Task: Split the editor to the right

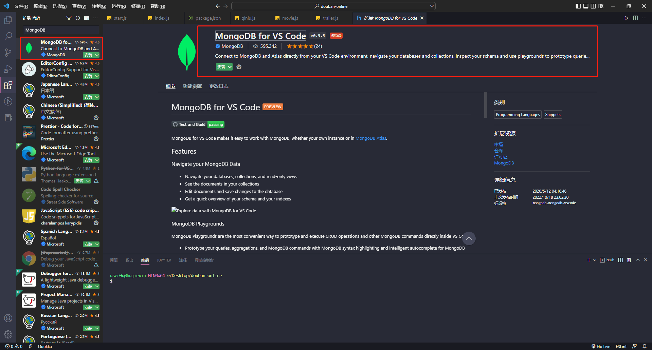Action: 635,18
